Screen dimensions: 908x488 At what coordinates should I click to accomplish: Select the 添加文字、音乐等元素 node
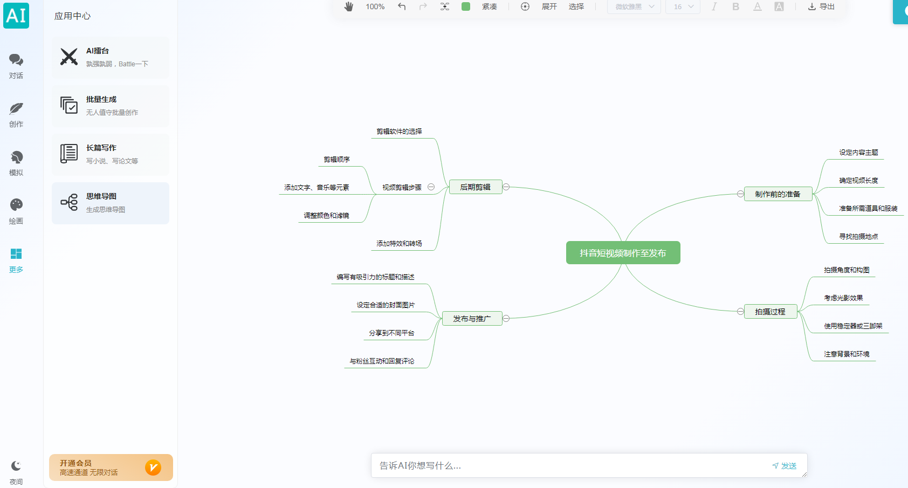pyautogui.click(x=317, y=188)
